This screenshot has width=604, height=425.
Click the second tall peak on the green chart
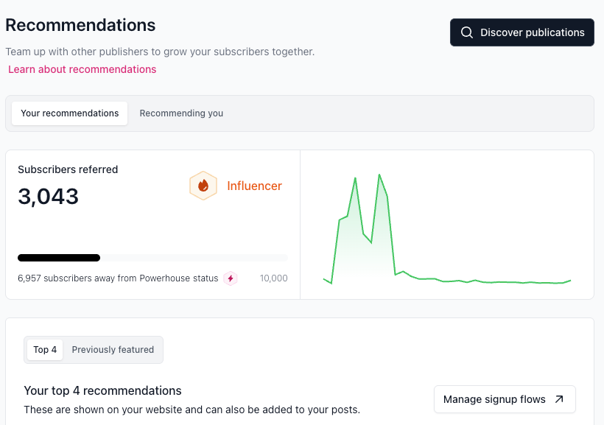tap(379, 175)
